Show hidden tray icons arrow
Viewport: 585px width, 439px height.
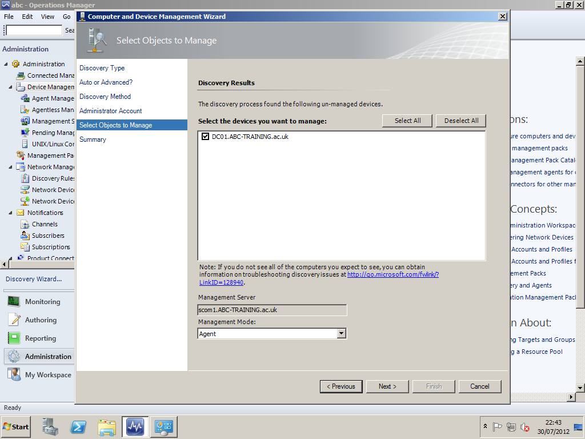point(485,426)
